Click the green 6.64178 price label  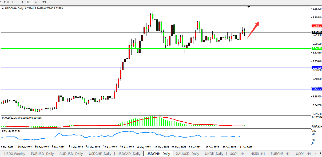tap(316, 48)
